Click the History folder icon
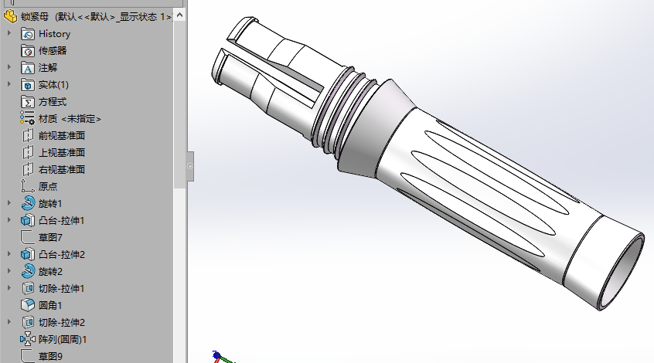Image resolution: width=654 pixels, height=363 pixels. [28, 34]
